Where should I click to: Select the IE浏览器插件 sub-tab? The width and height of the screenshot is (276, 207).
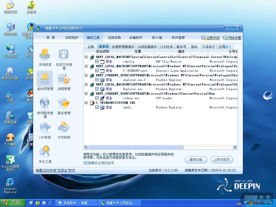pyautogui.click(x=147, y=47)
